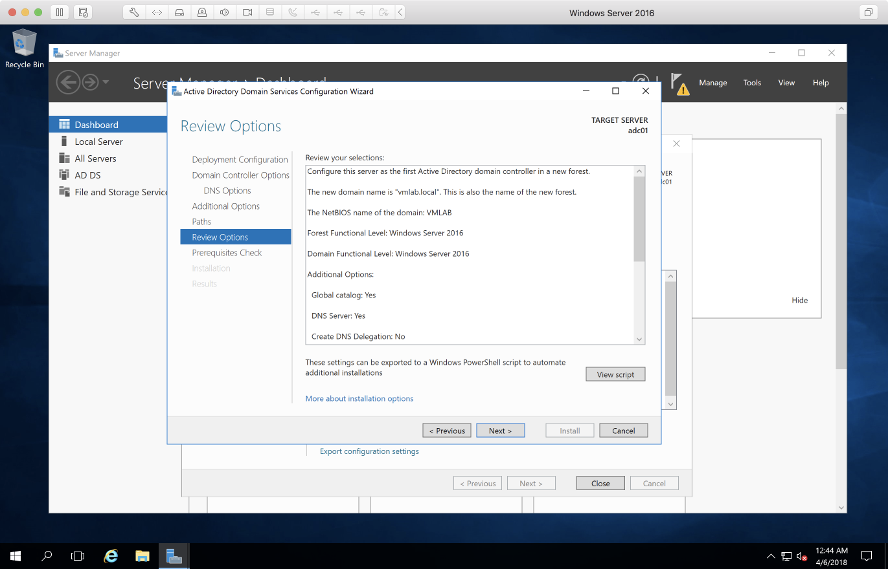The width and height of the screenshot is (888, 569).
Task: Open the navigation history dropdown arrow
Action: (106, 82)
